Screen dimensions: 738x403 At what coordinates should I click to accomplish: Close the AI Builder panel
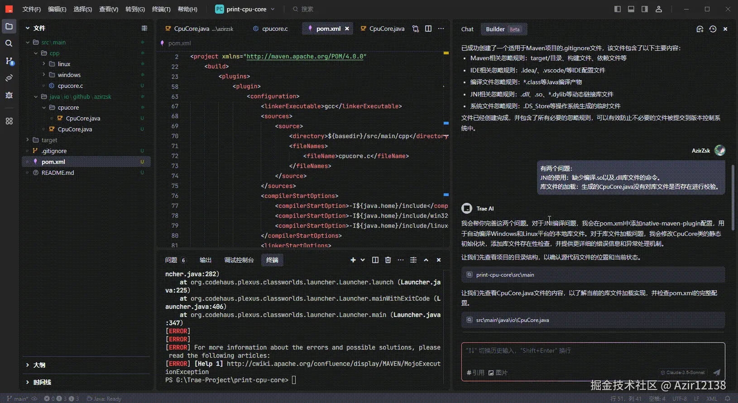point(725,29)
